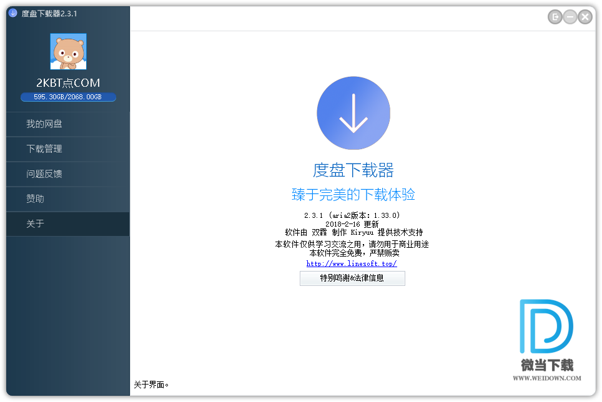
Task: Click the bear avatar picture
Action: (x=68, y=52)
